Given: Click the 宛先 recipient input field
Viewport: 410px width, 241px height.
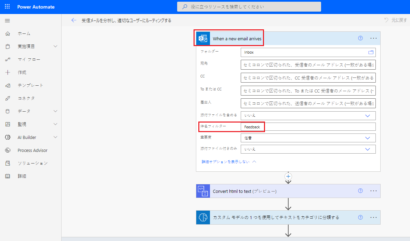Looking at the screenshot, I should [308, 65].
